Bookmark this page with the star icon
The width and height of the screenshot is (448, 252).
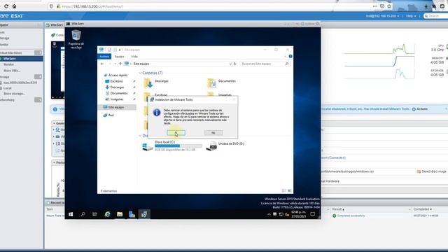(389, 6)
